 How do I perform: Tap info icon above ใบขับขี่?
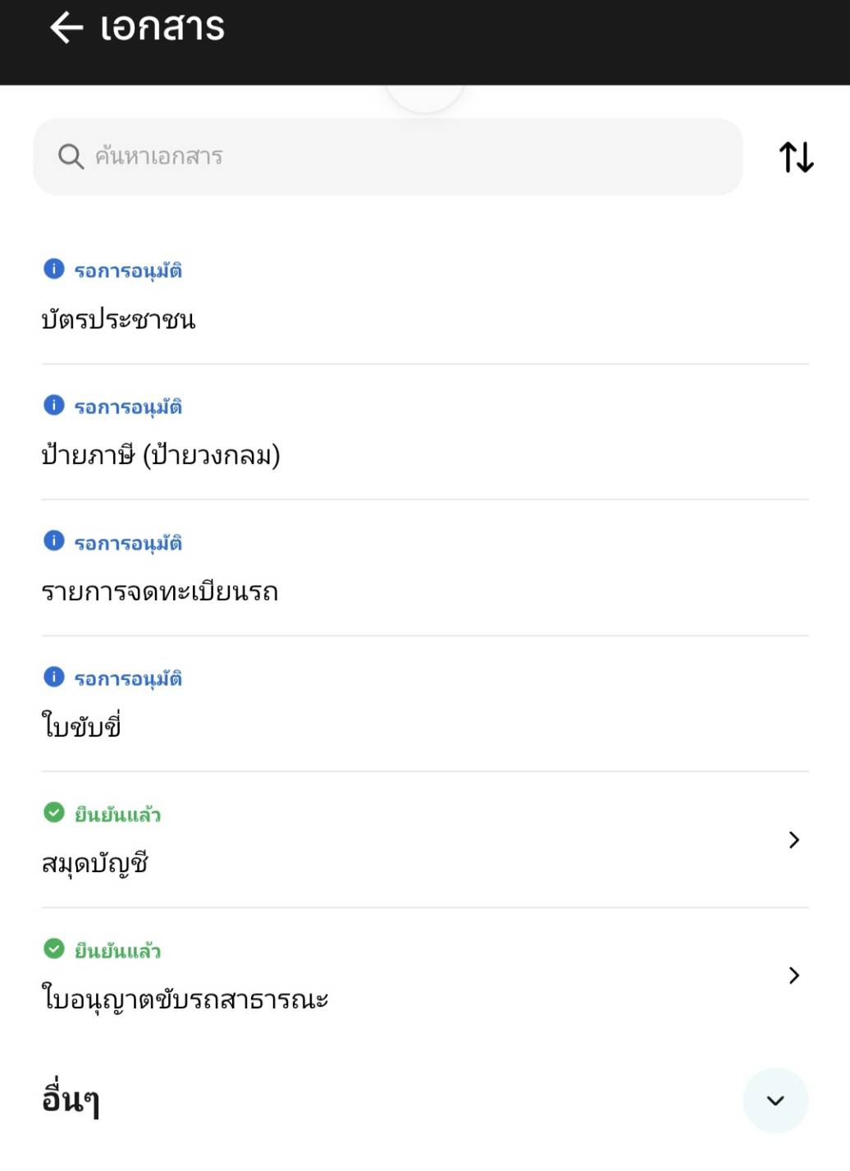coord(53,677)
